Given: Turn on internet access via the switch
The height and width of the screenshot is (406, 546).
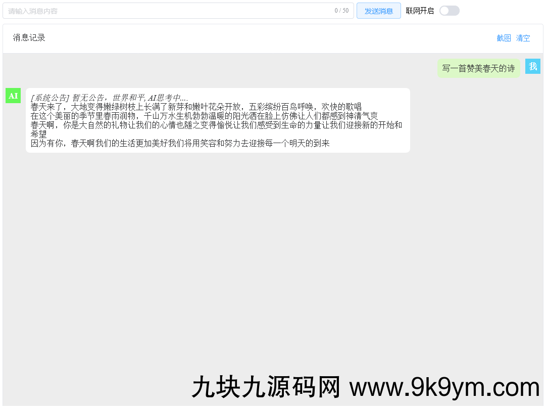Looking at the screenshot, I should coord(449,10).
